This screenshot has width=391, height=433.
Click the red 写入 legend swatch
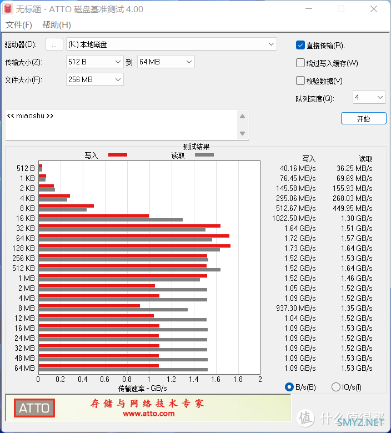point(118,155)
